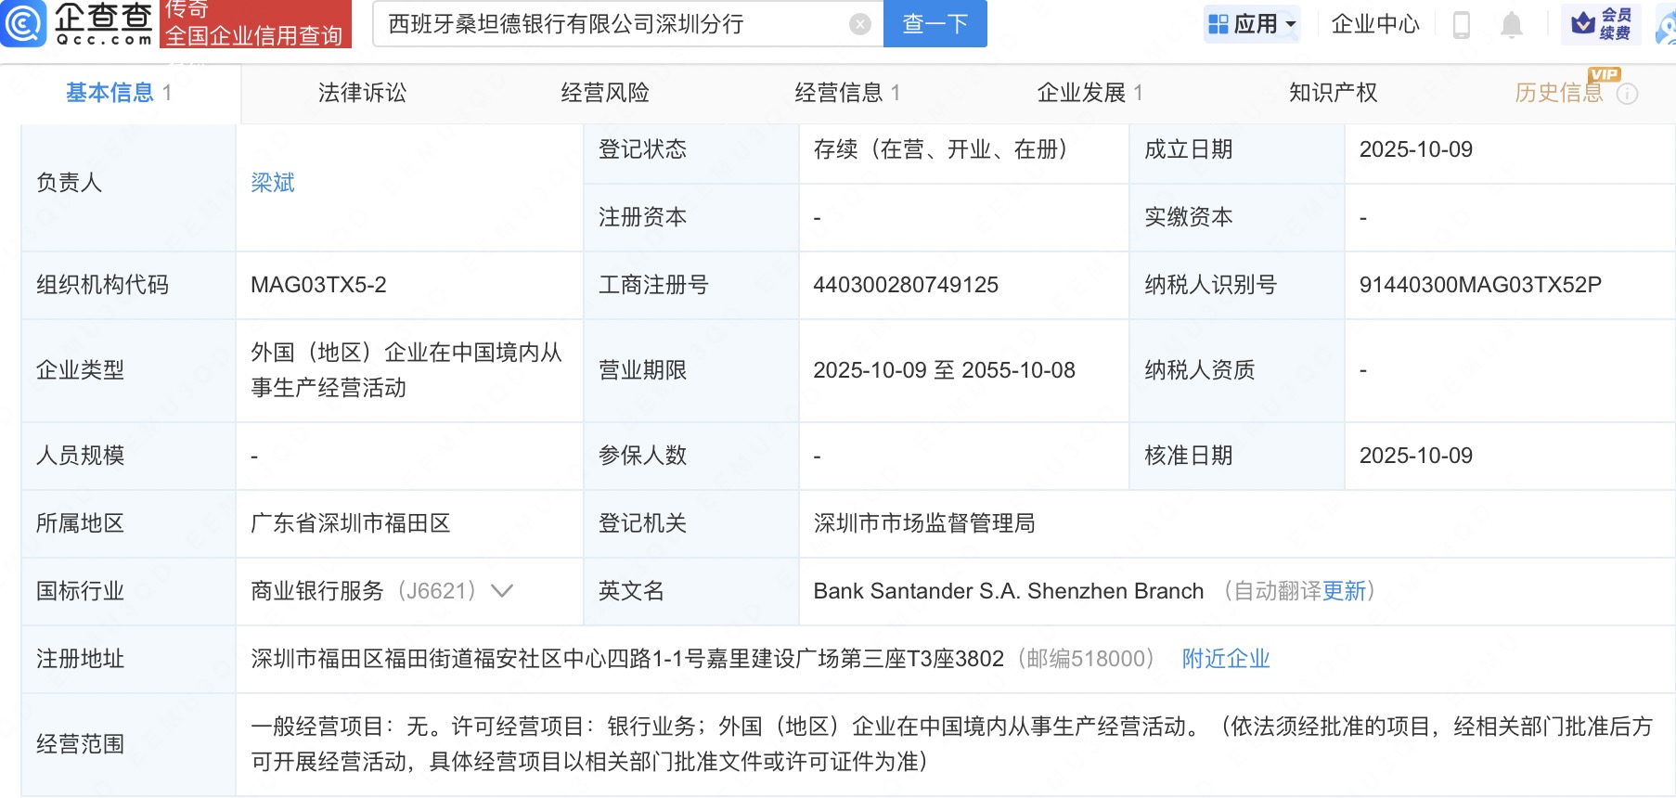Open the 应用 dropdown menu

[1252, 24]
